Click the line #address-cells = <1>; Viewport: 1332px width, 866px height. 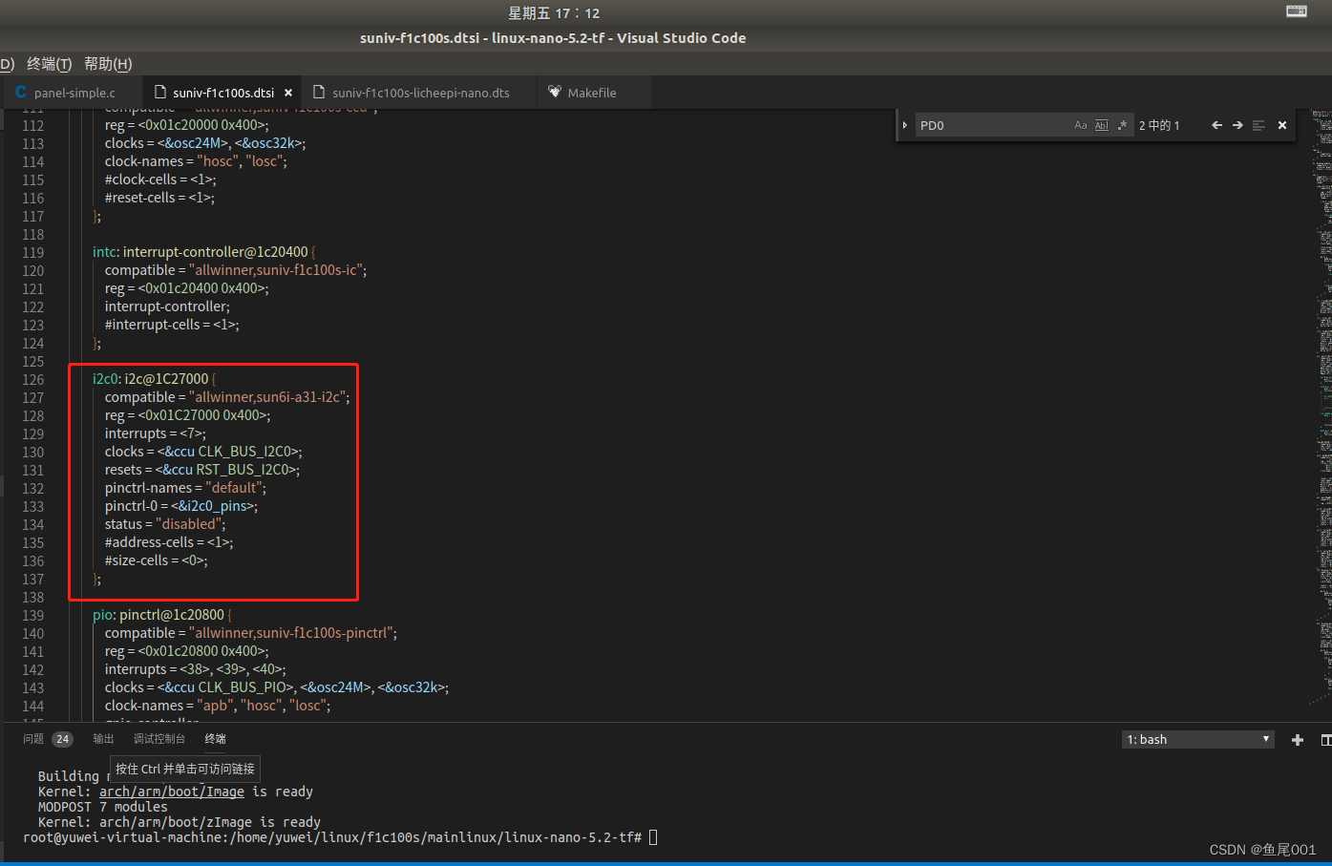169,542
